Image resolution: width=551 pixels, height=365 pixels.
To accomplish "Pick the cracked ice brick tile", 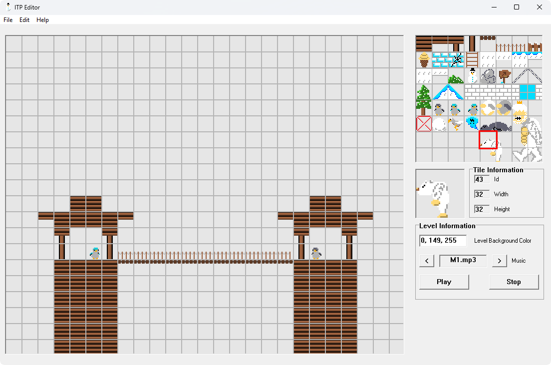I will point(456,60).
